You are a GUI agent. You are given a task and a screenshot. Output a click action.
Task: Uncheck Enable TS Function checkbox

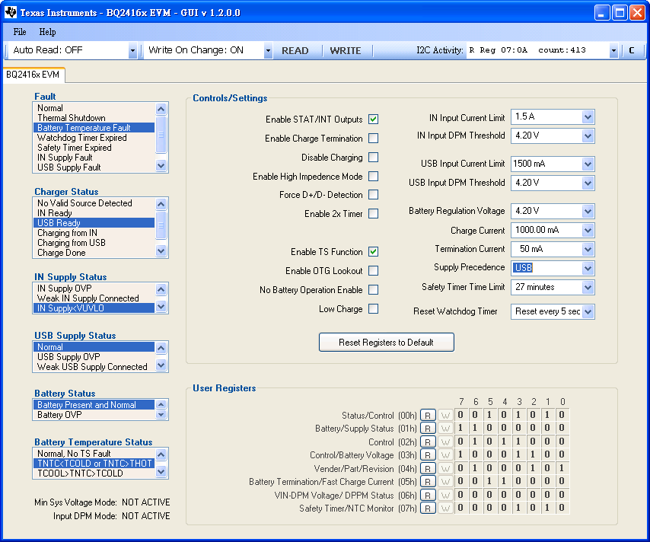[x=373, y=252]
